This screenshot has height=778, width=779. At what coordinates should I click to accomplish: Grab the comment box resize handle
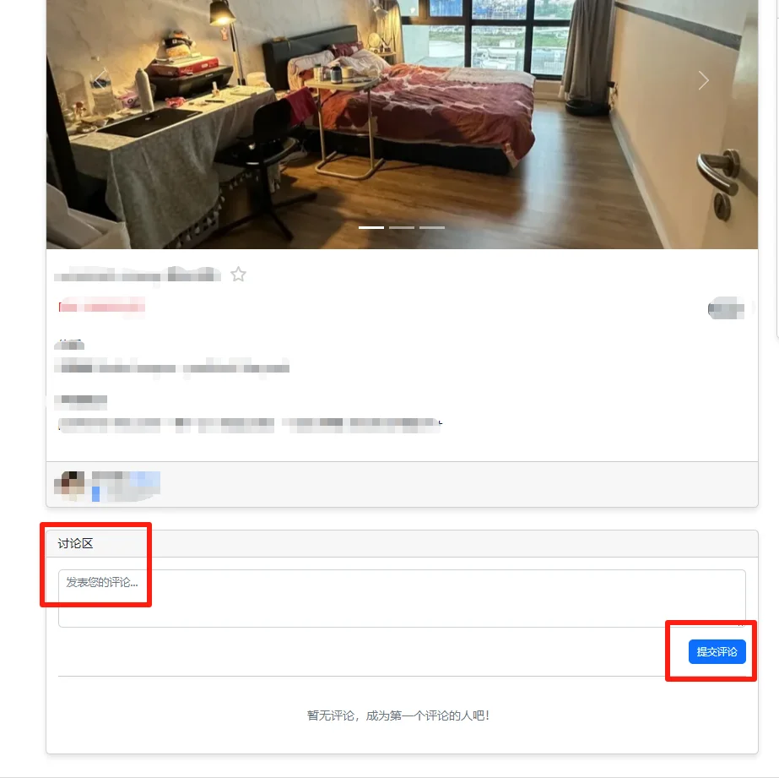[741, 623]
